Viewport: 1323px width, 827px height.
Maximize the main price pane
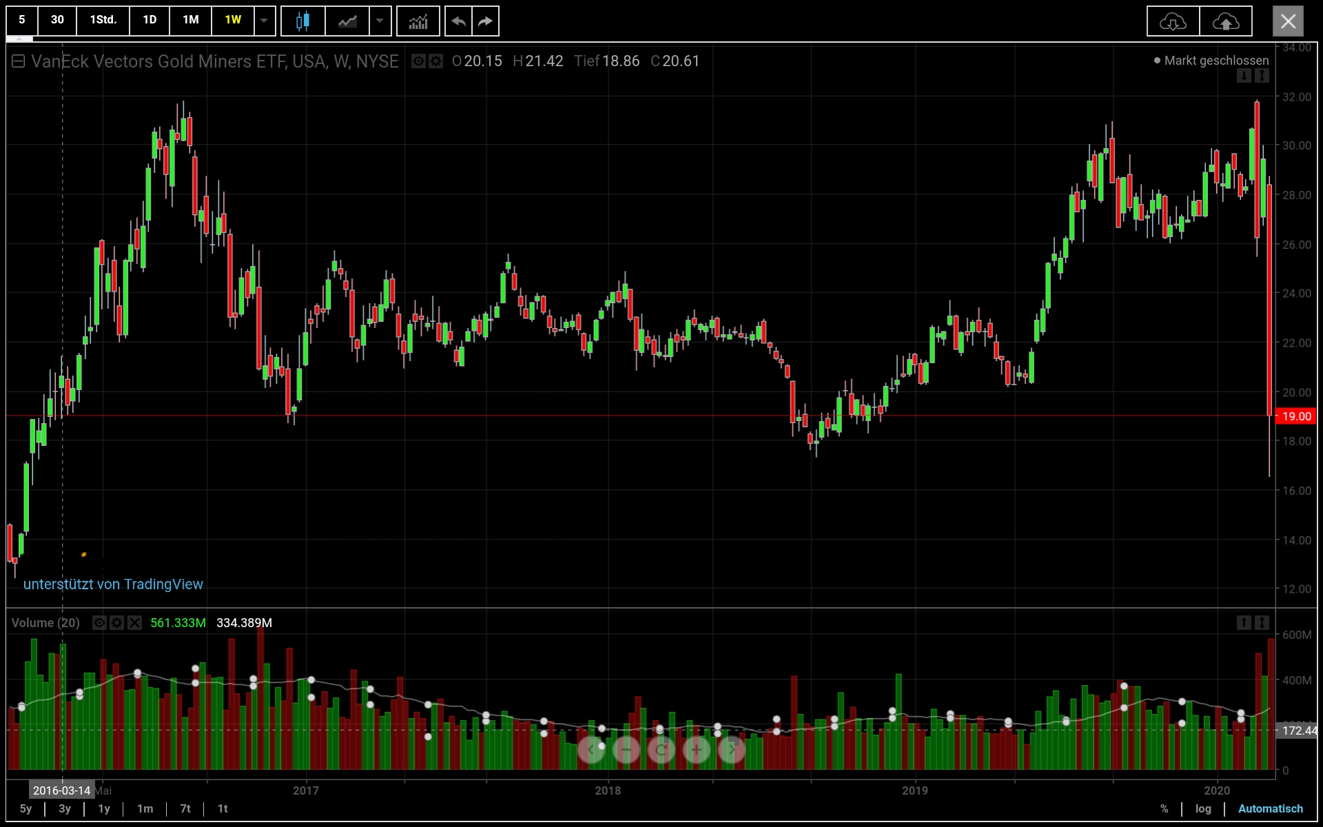point(1262,76)
